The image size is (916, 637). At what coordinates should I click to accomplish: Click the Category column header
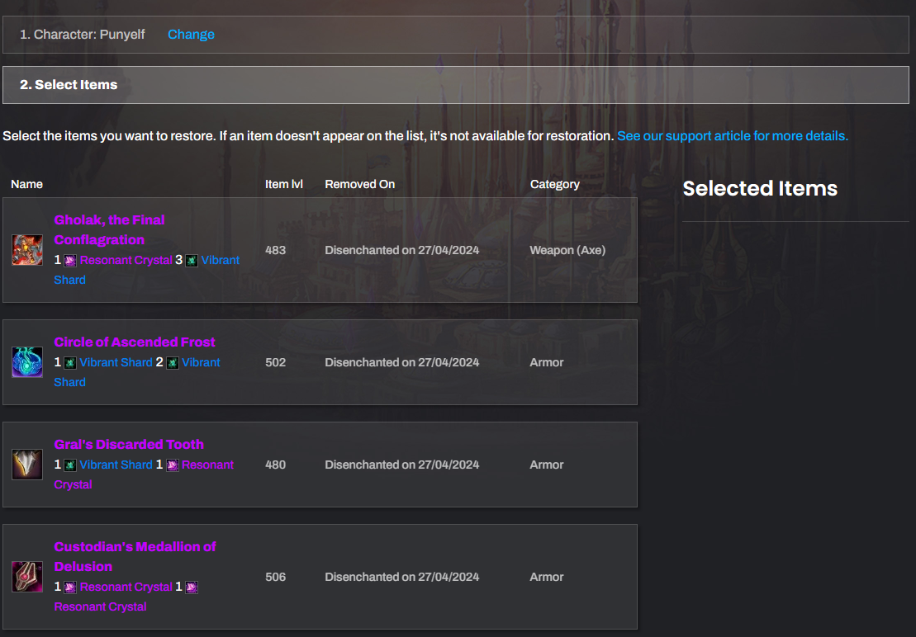pyautogui.click(x=554, y=184)
